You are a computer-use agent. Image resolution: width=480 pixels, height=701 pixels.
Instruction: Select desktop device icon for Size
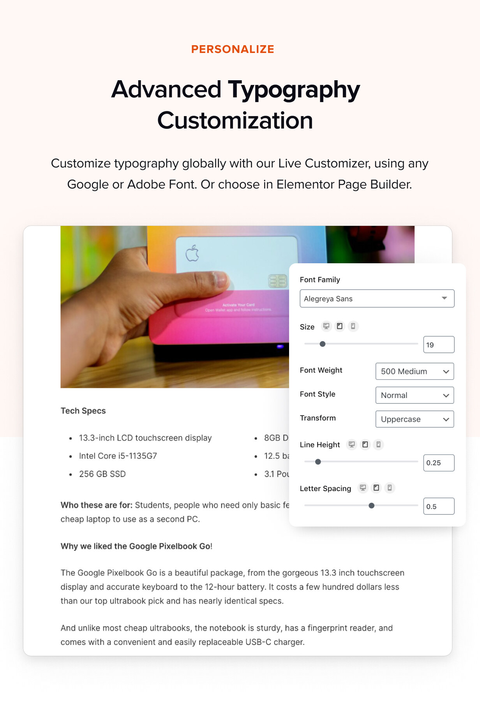326,326
